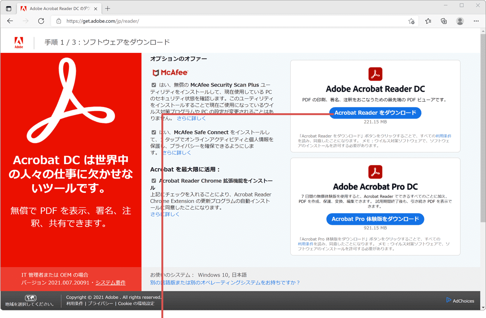Open さらに詳しく link for Safe Connect

pyautogui.click(x=177, y=153)
